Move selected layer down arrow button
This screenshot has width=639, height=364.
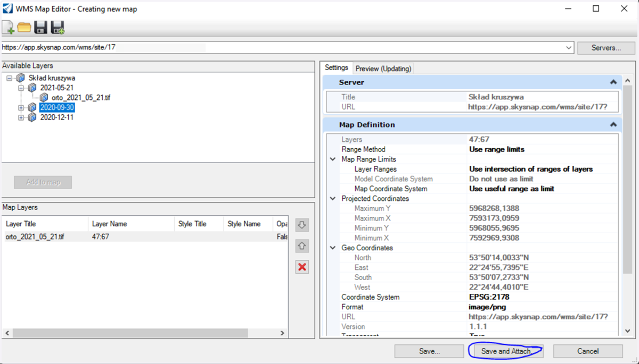point(302,225)
